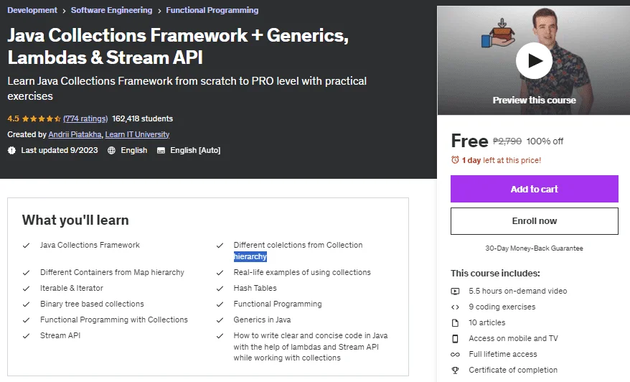
Task: Click the closed captions icon
Action: pyautogui.click(x=161, y=150)
